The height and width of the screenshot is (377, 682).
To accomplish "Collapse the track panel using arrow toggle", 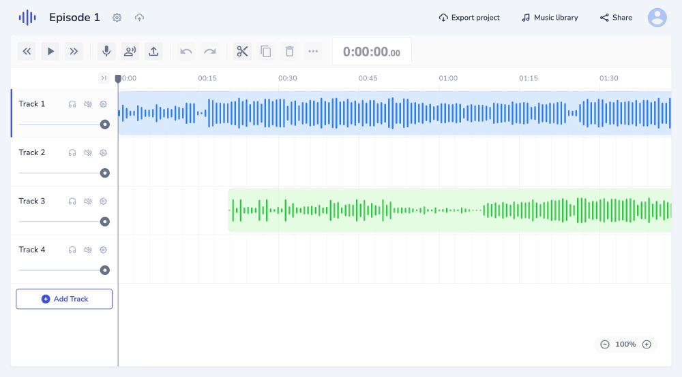I will [x=104, y=78].
